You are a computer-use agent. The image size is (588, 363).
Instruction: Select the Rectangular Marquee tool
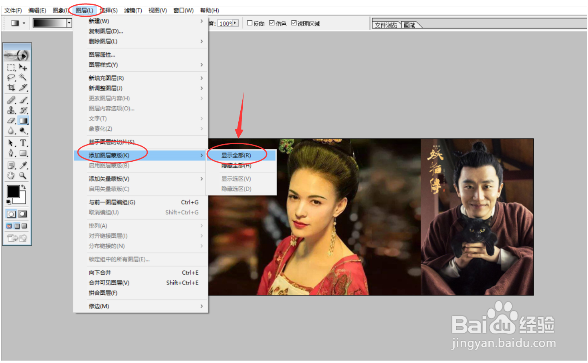coord(11,67)
